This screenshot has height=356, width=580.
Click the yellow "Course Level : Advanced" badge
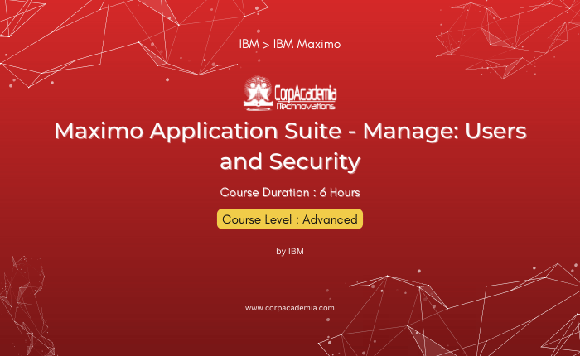290,219
